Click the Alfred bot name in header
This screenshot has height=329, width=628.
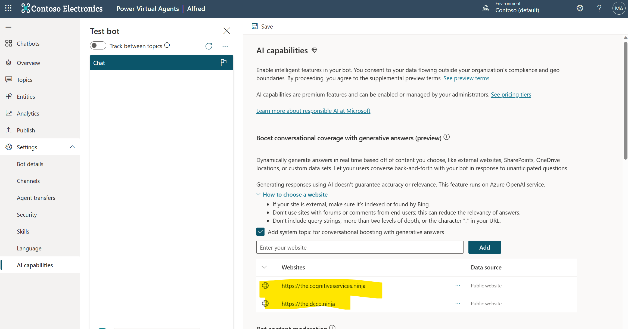196,8
